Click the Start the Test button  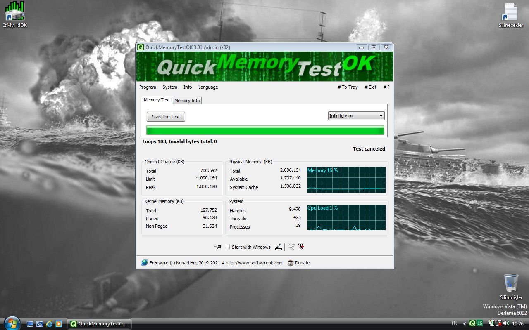pyautogui.click(x=166, y=117)
